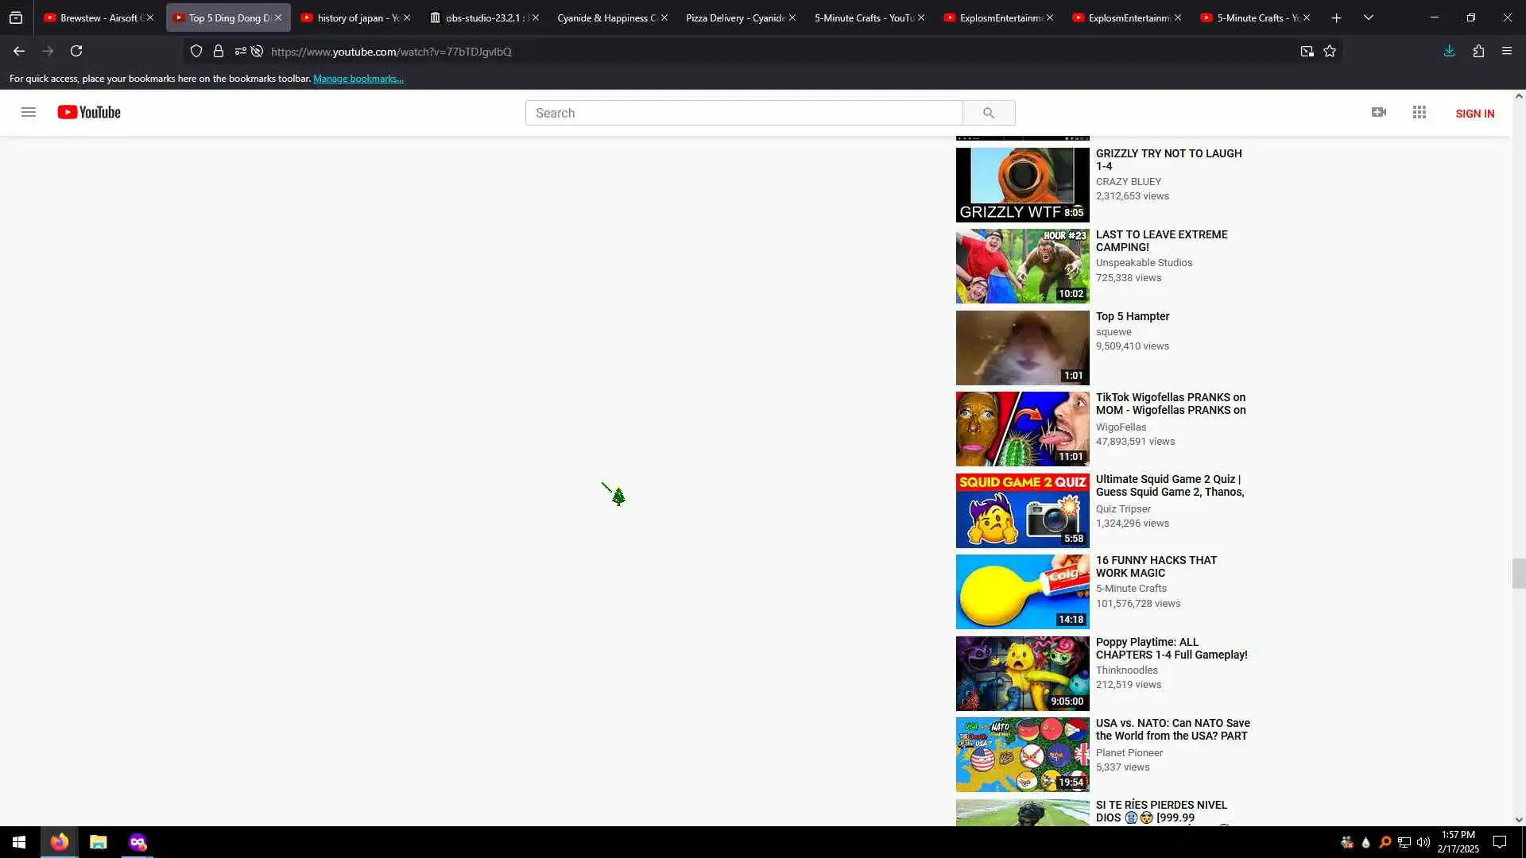Open the Top 5 Hampter video thumbnail

pos(1022,347)
